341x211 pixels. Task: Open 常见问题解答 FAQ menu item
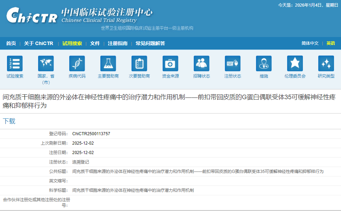tap(150, 43)
